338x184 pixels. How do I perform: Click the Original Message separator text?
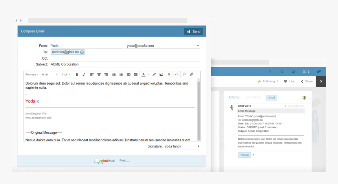click(44, 133)
